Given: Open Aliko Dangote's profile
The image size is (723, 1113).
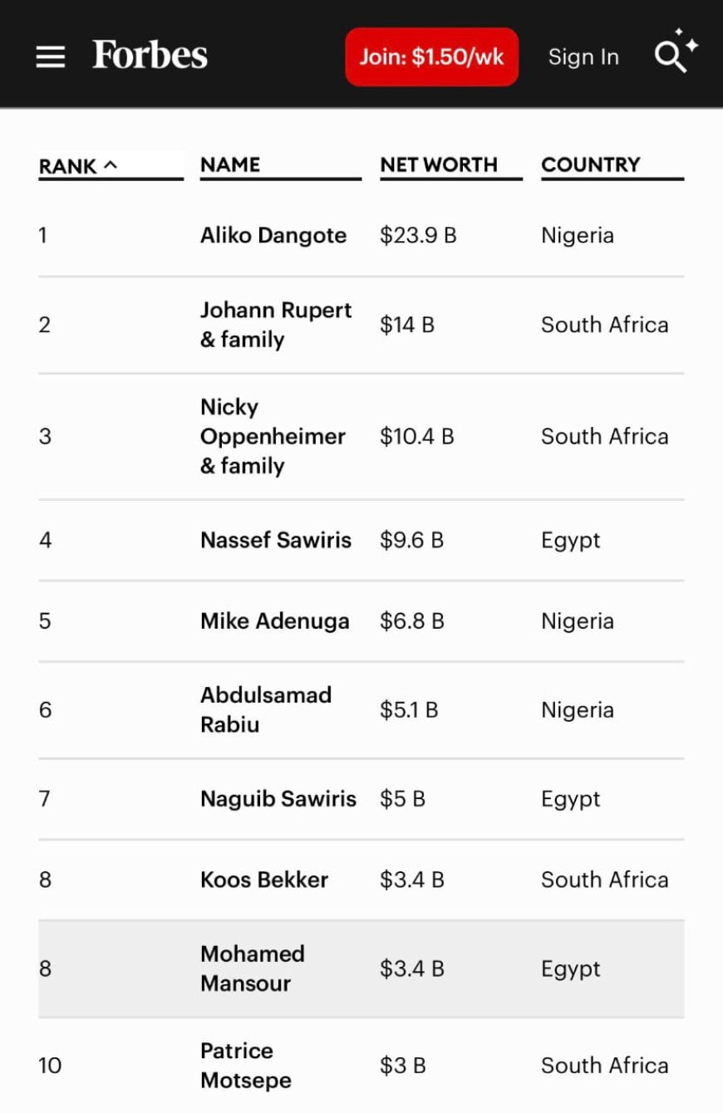Looking at the screenshot, I should pos(273,235).
